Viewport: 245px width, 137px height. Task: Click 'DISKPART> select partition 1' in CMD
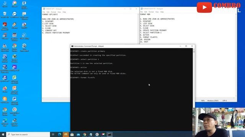[85, 59]
